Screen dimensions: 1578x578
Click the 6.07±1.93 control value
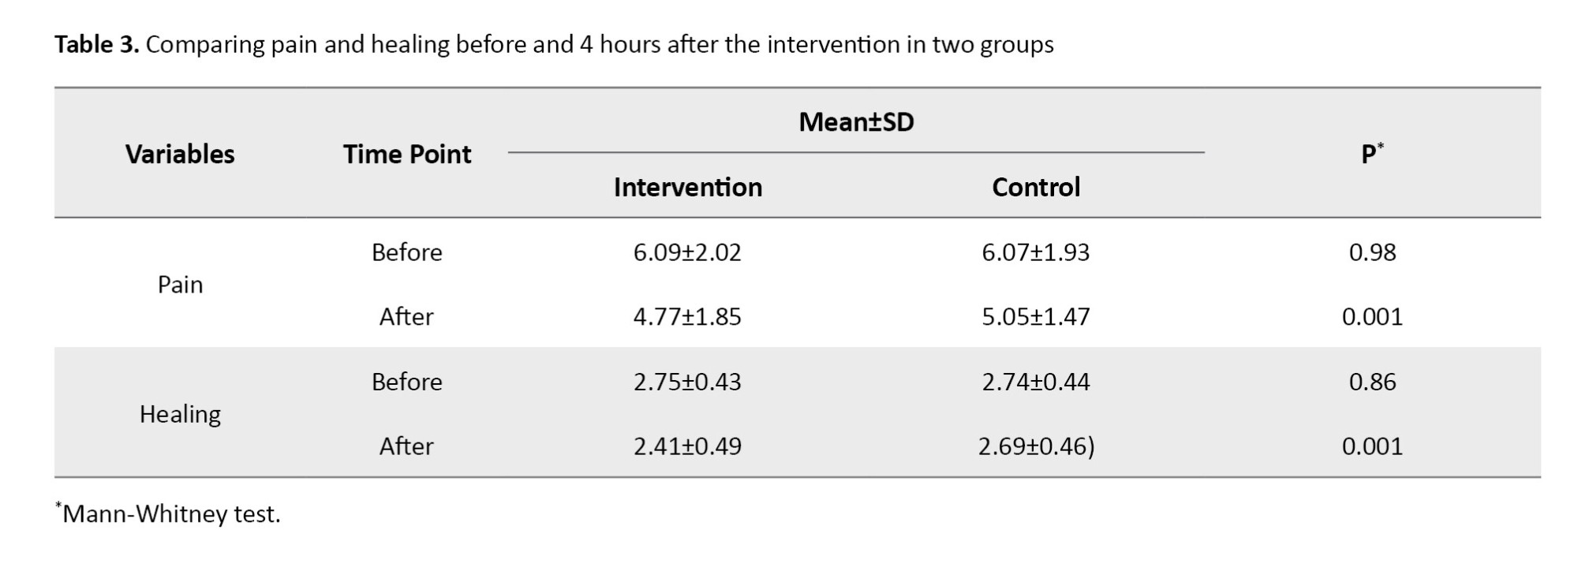tap(1035, 252)
